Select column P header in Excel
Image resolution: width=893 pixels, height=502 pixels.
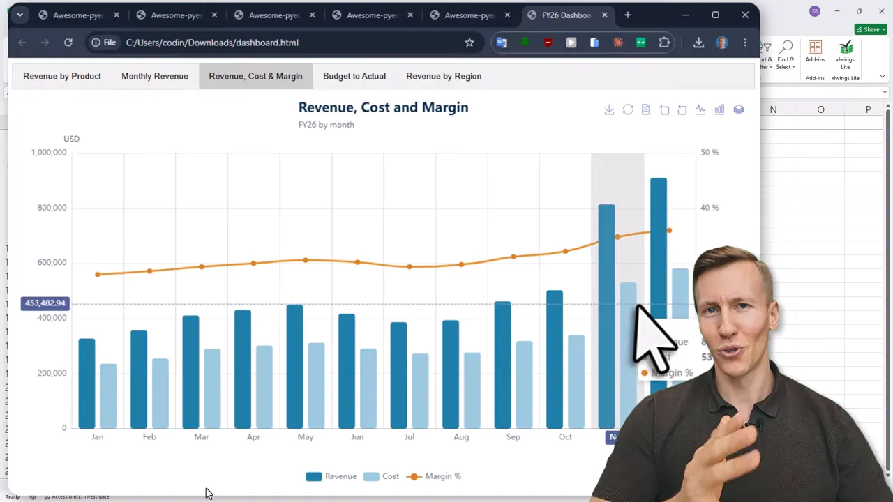868,109
